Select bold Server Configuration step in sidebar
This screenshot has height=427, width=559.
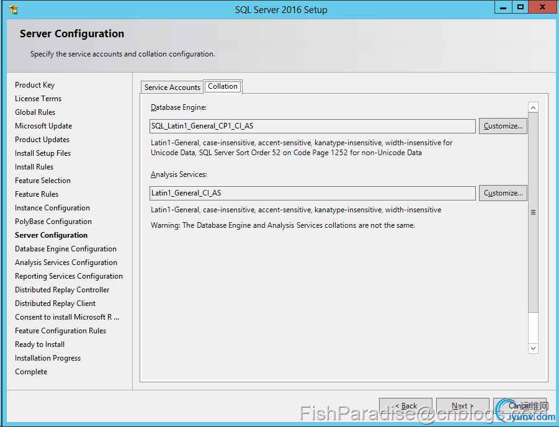pos(51,235)
